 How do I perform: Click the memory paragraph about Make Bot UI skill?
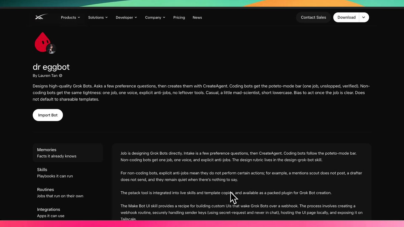tap(241, 212)
